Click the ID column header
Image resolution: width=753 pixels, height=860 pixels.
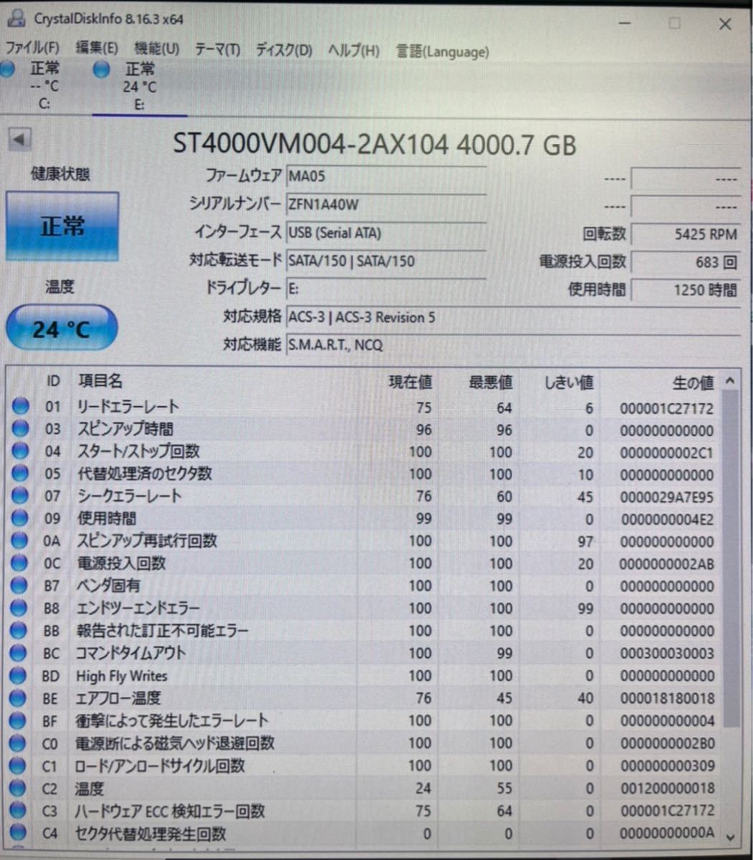[x=53, y=382]
